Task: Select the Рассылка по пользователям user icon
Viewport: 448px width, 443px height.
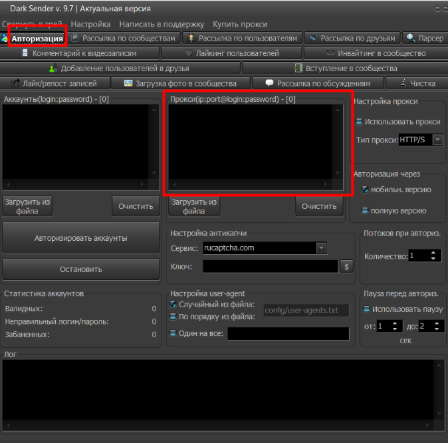Action: [191, 38]
